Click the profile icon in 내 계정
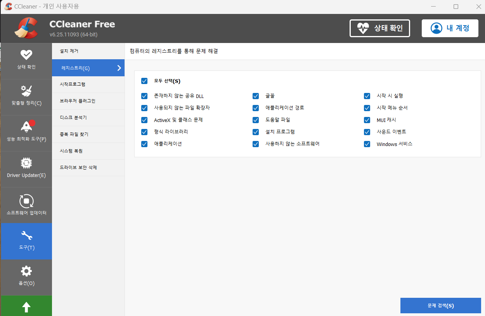The height and width of the screenshot is (316, 485). click(x=436, y=28)
